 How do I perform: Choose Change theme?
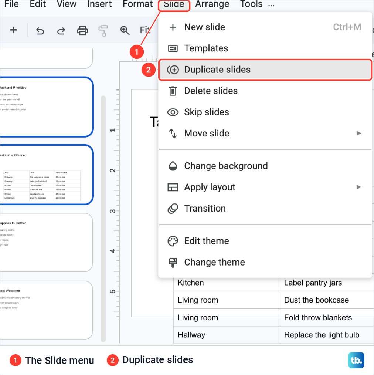coord(265,262)
